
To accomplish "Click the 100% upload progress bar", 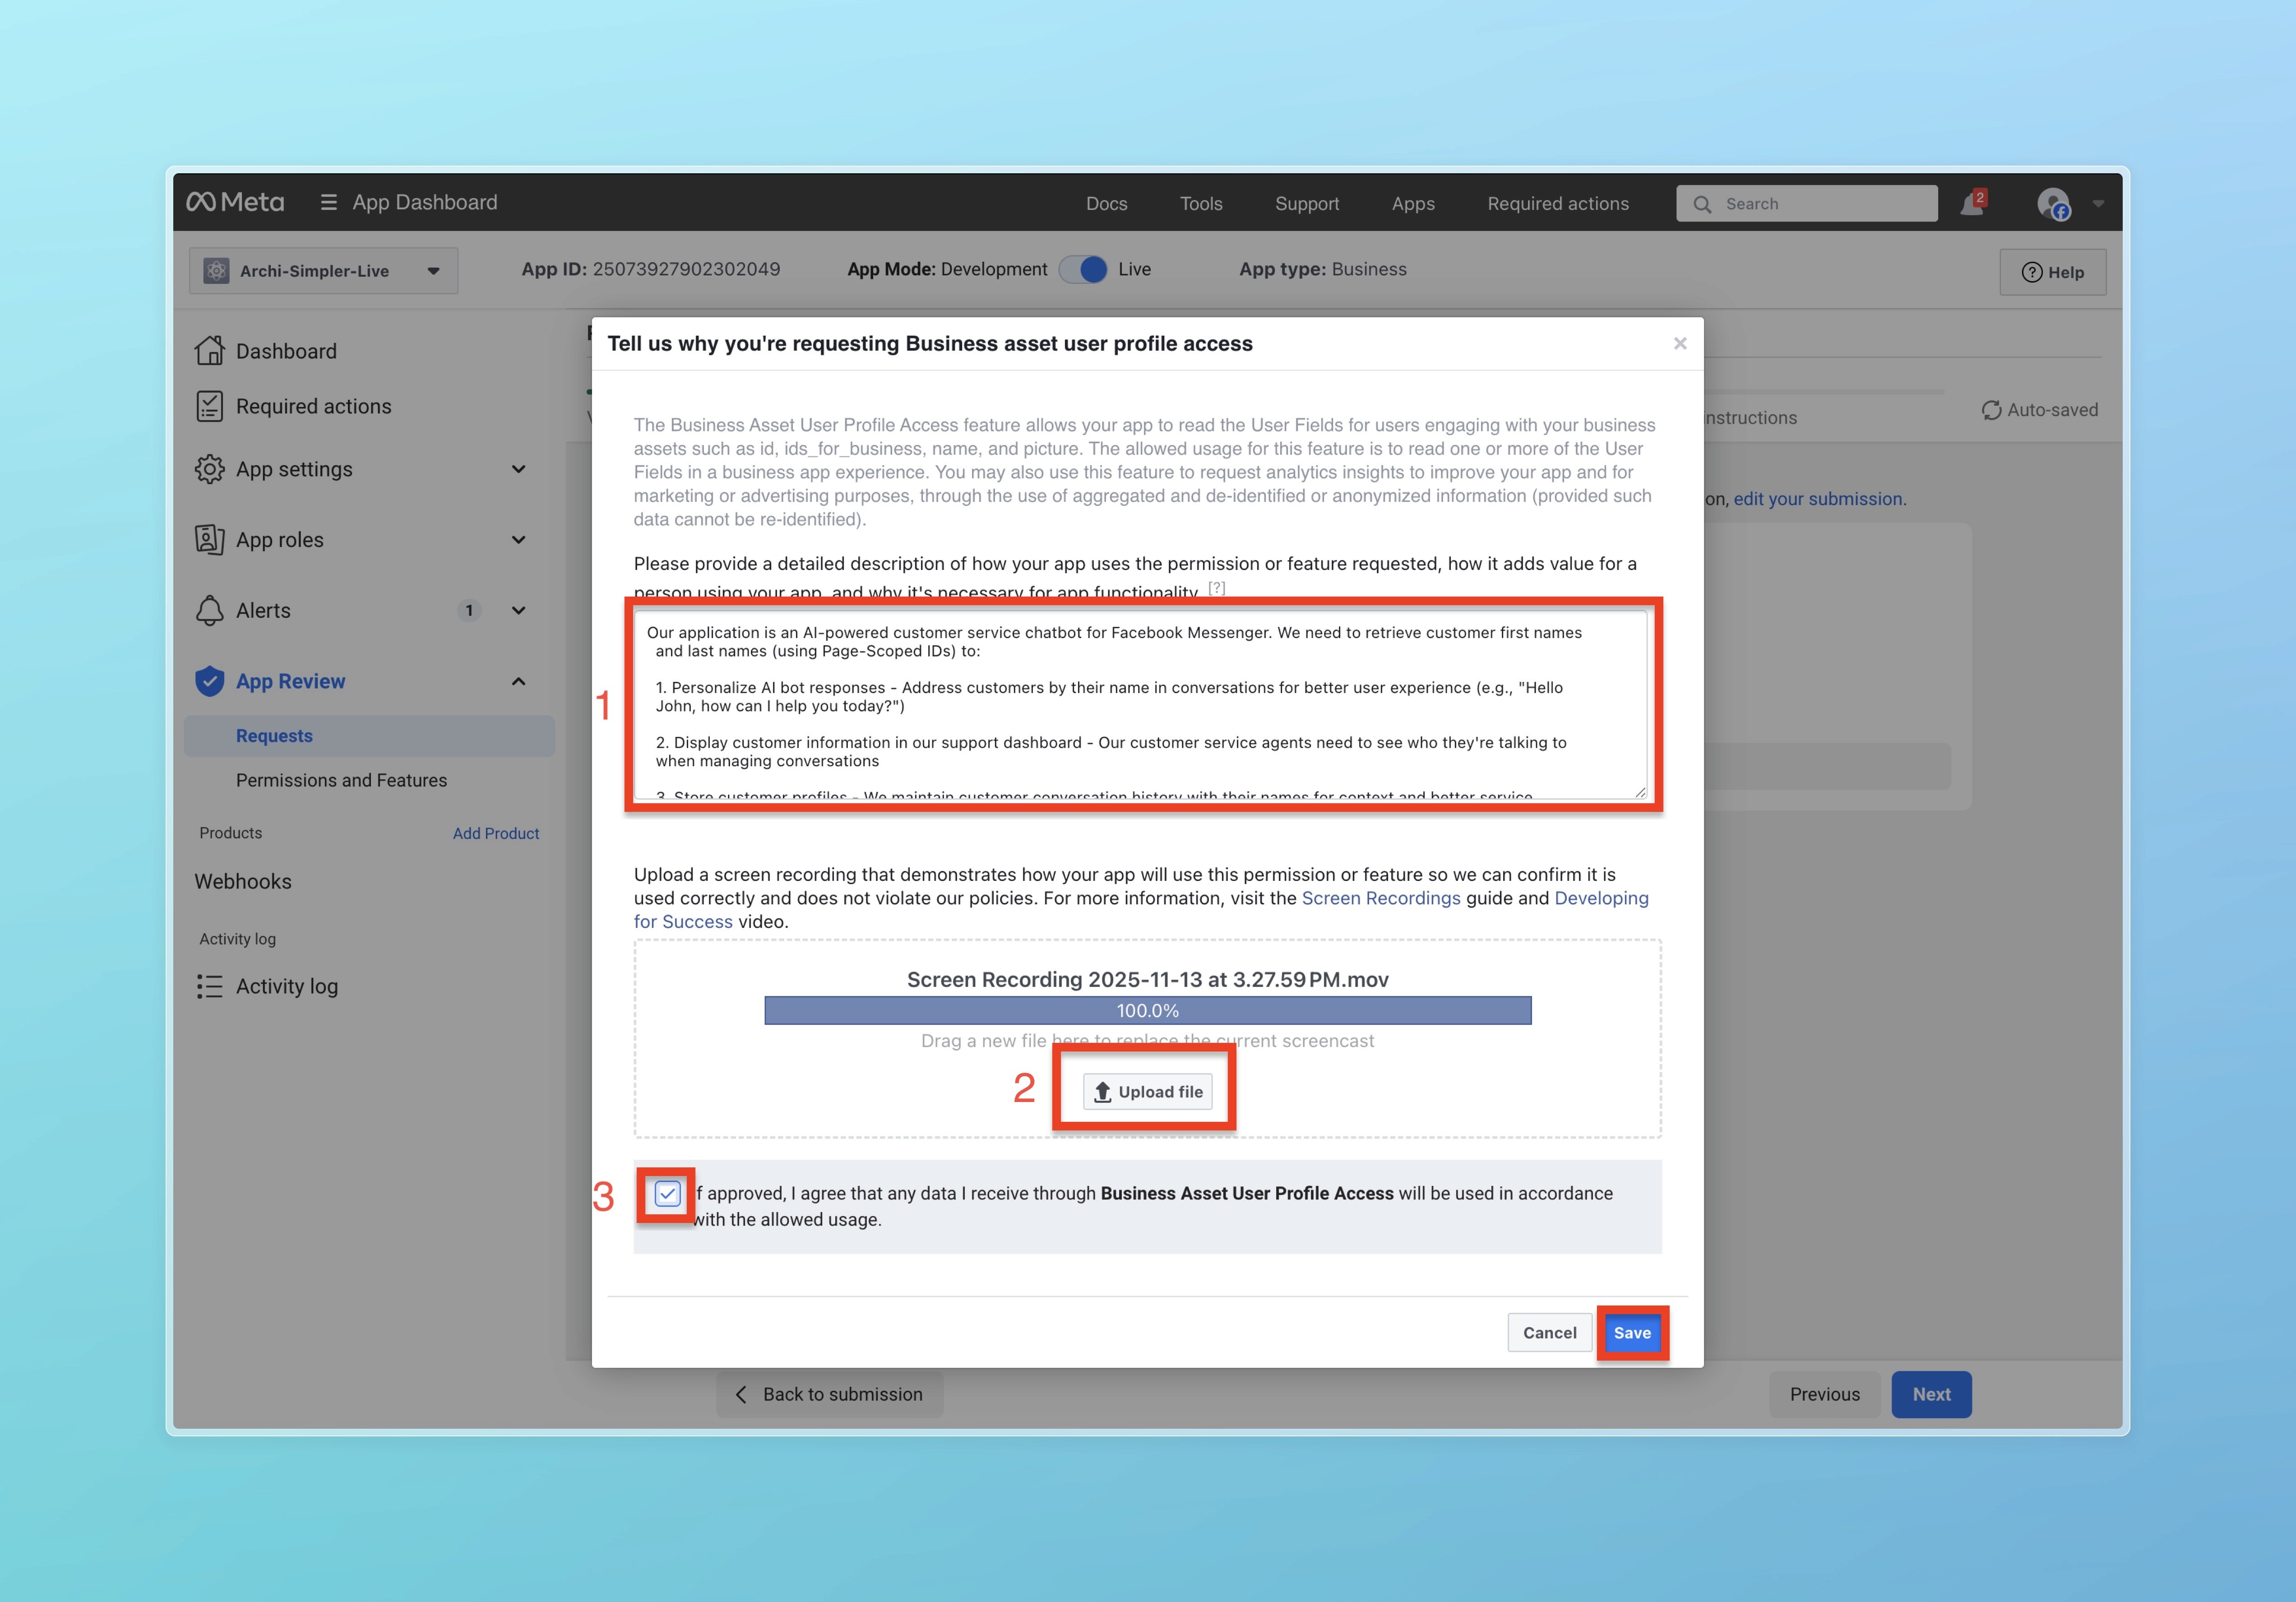I will click(1147, 1010).
